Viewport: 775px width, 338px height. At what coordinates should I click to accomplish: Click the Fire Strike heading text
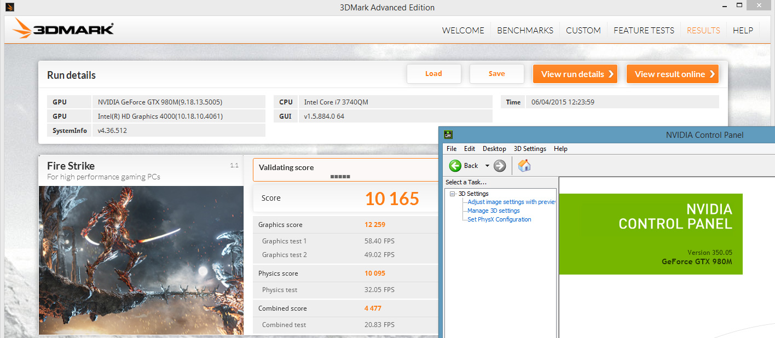[x=71, y=166]
